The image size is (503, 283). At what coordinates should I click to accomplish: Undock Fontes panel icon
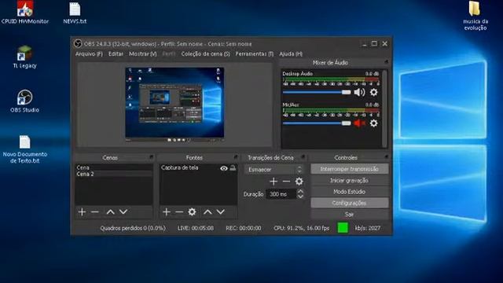click(236, 156)
